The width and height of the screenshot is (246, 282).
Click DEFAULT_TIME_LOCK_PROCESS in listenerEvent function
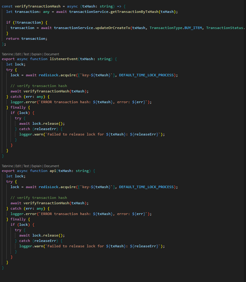pos(146,75)
